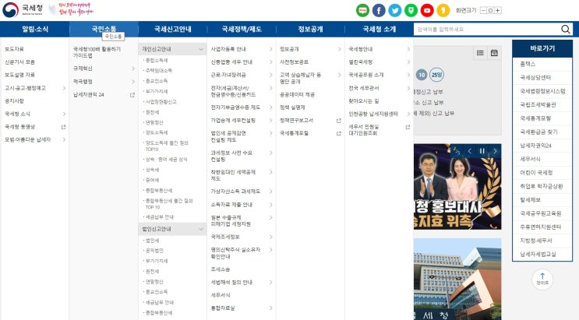
Task: Open the 알림·소식 main menu
Action: click(x=35, y=29)
